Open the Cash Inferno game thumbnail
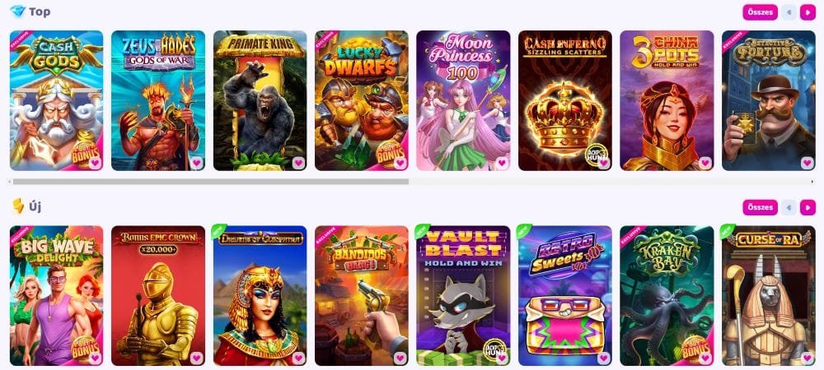This screenshot has width=824, height=370. (x=565, y=100)
